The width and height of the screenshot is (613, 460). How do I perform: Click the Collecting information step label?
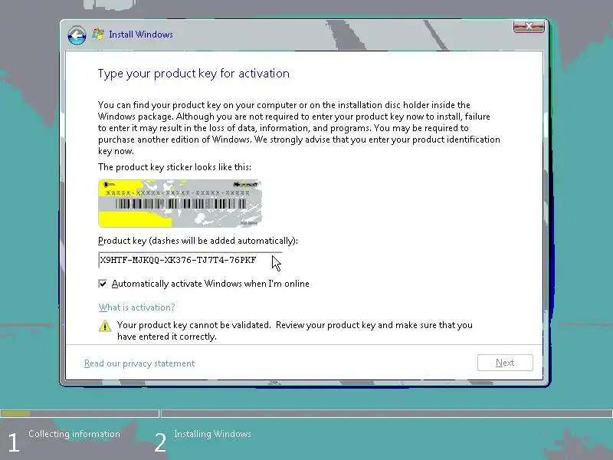[74, 434]
